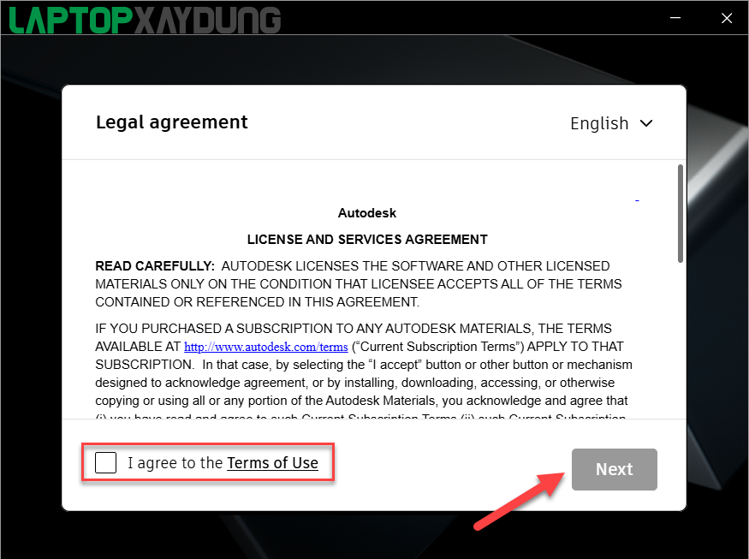Close the installer window with X

[727, 18]
